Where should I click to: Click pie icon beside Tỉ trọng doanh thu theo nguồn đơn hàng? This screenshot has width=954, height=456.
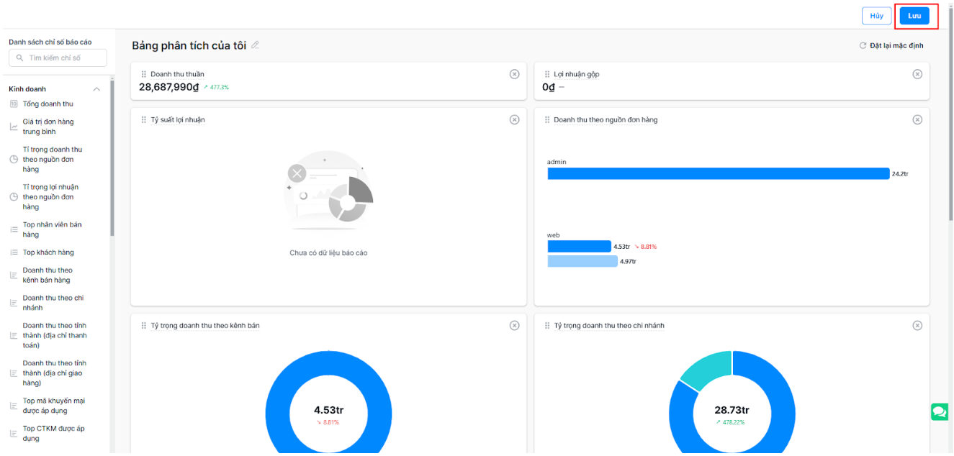(14, 160)
